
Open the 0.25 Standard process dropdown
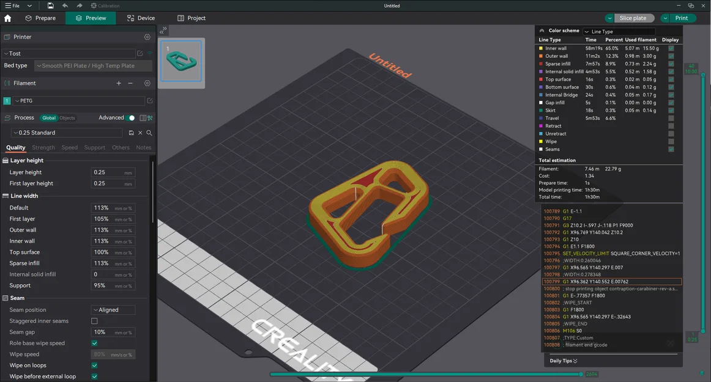[x=67, y=133]
